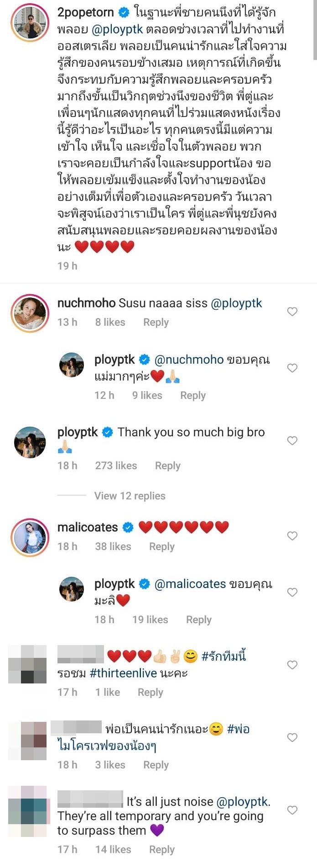Open nuchmoho's profile avatar

30,313
